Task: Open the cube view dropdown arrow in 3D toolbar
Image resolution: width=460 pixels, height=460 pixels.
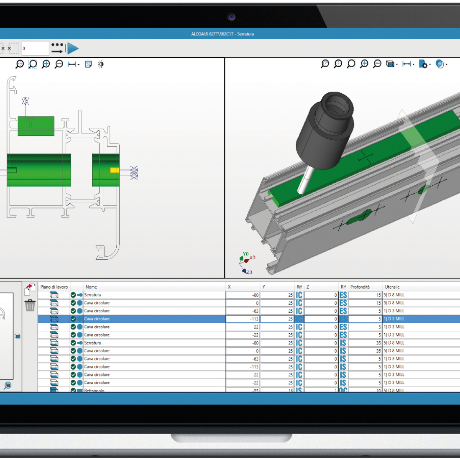Action: point(396,65)
